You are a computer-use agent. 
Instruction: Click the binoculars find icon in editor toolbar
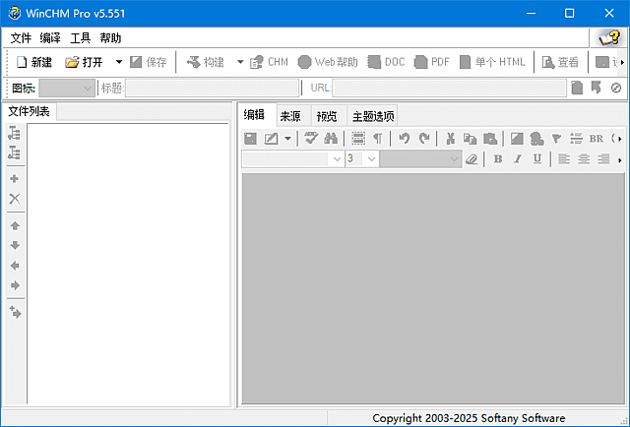click(332, 139)
